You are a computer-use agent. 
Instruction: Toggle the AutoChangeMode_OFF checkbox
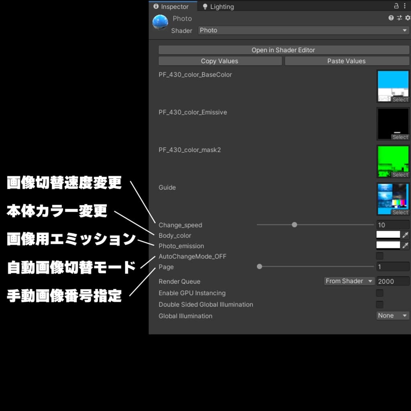click(x=379, y=256)
